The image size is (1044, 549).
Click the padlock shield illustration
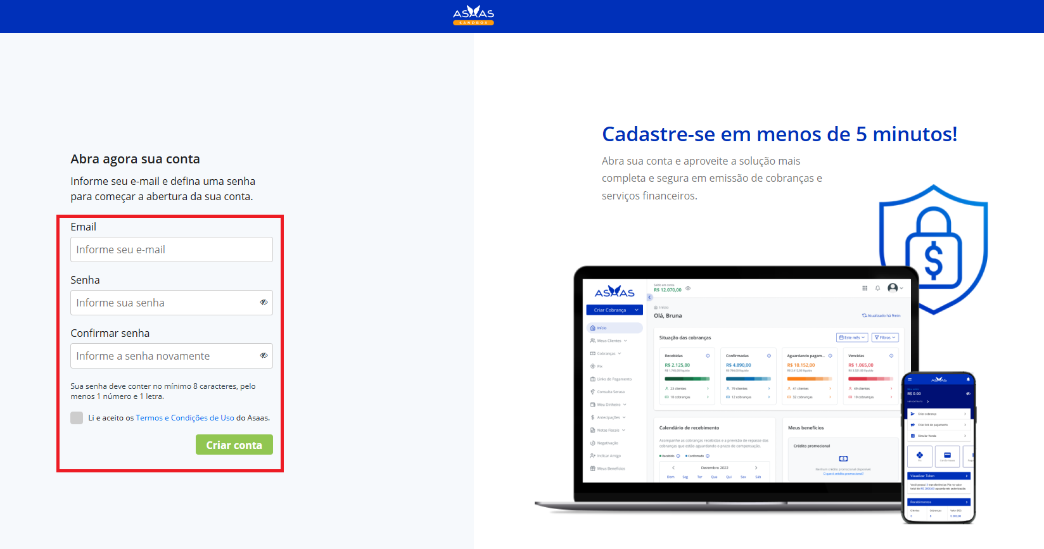coord(933,248)
